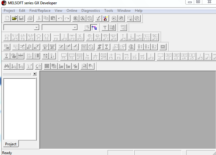Click the rising pulse branch aF7 icon
The image size is (216, 155).
105,37
